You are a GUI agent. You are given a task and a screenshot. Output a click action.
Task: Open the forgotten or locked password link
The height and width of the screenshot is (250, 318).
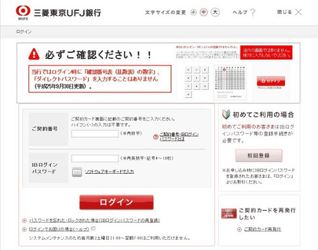(x=94, y=220)
